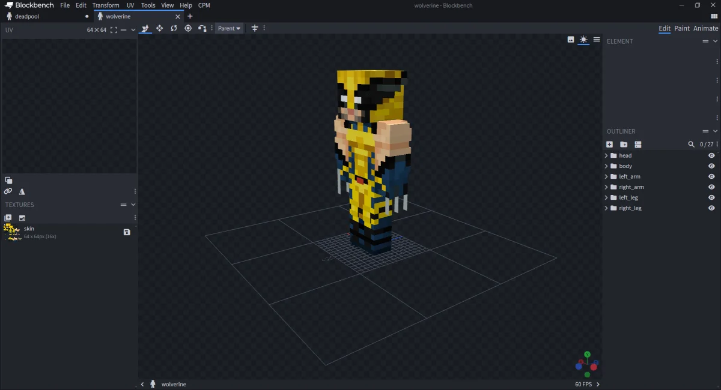Open the Parent transform space dropdown

(x=230, y=28)
